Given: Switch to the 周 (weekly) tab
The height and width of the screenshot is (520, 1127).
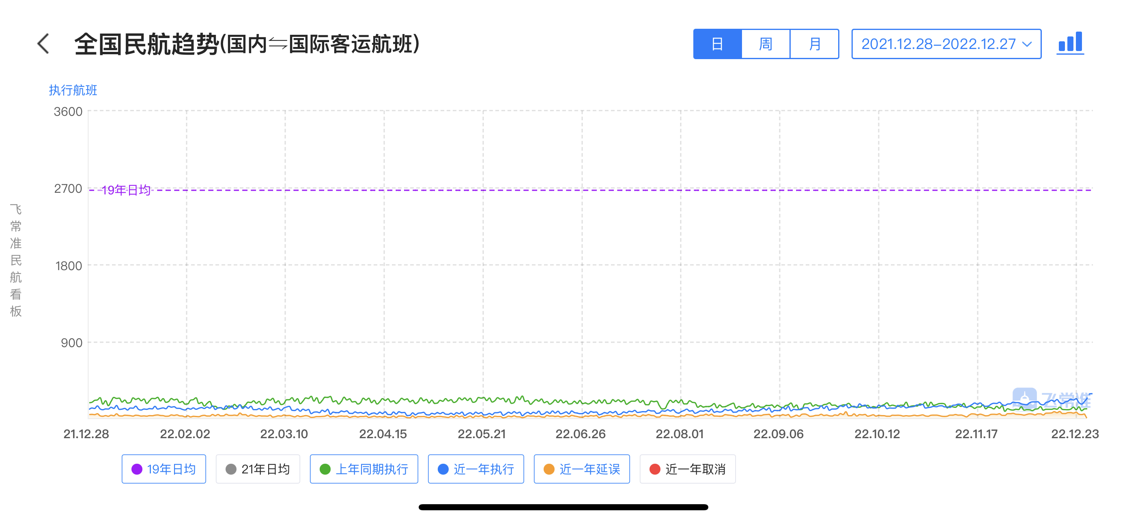Looking at the screenshot, I should (766, 44).
